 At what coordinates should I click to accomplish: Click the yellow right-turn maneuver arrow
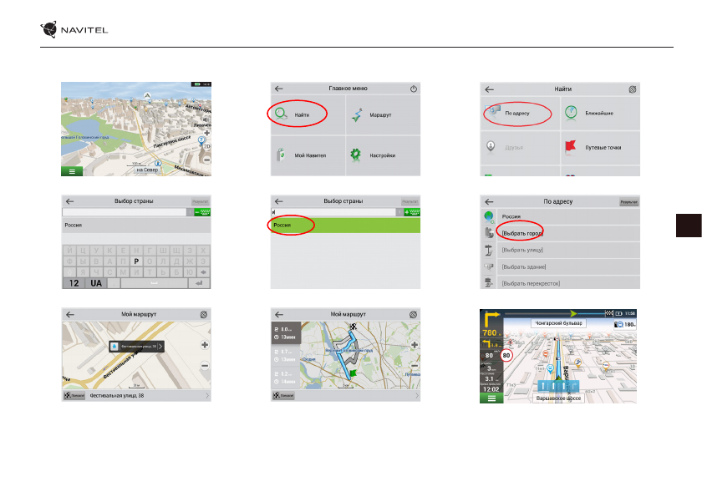coord(491,319)
